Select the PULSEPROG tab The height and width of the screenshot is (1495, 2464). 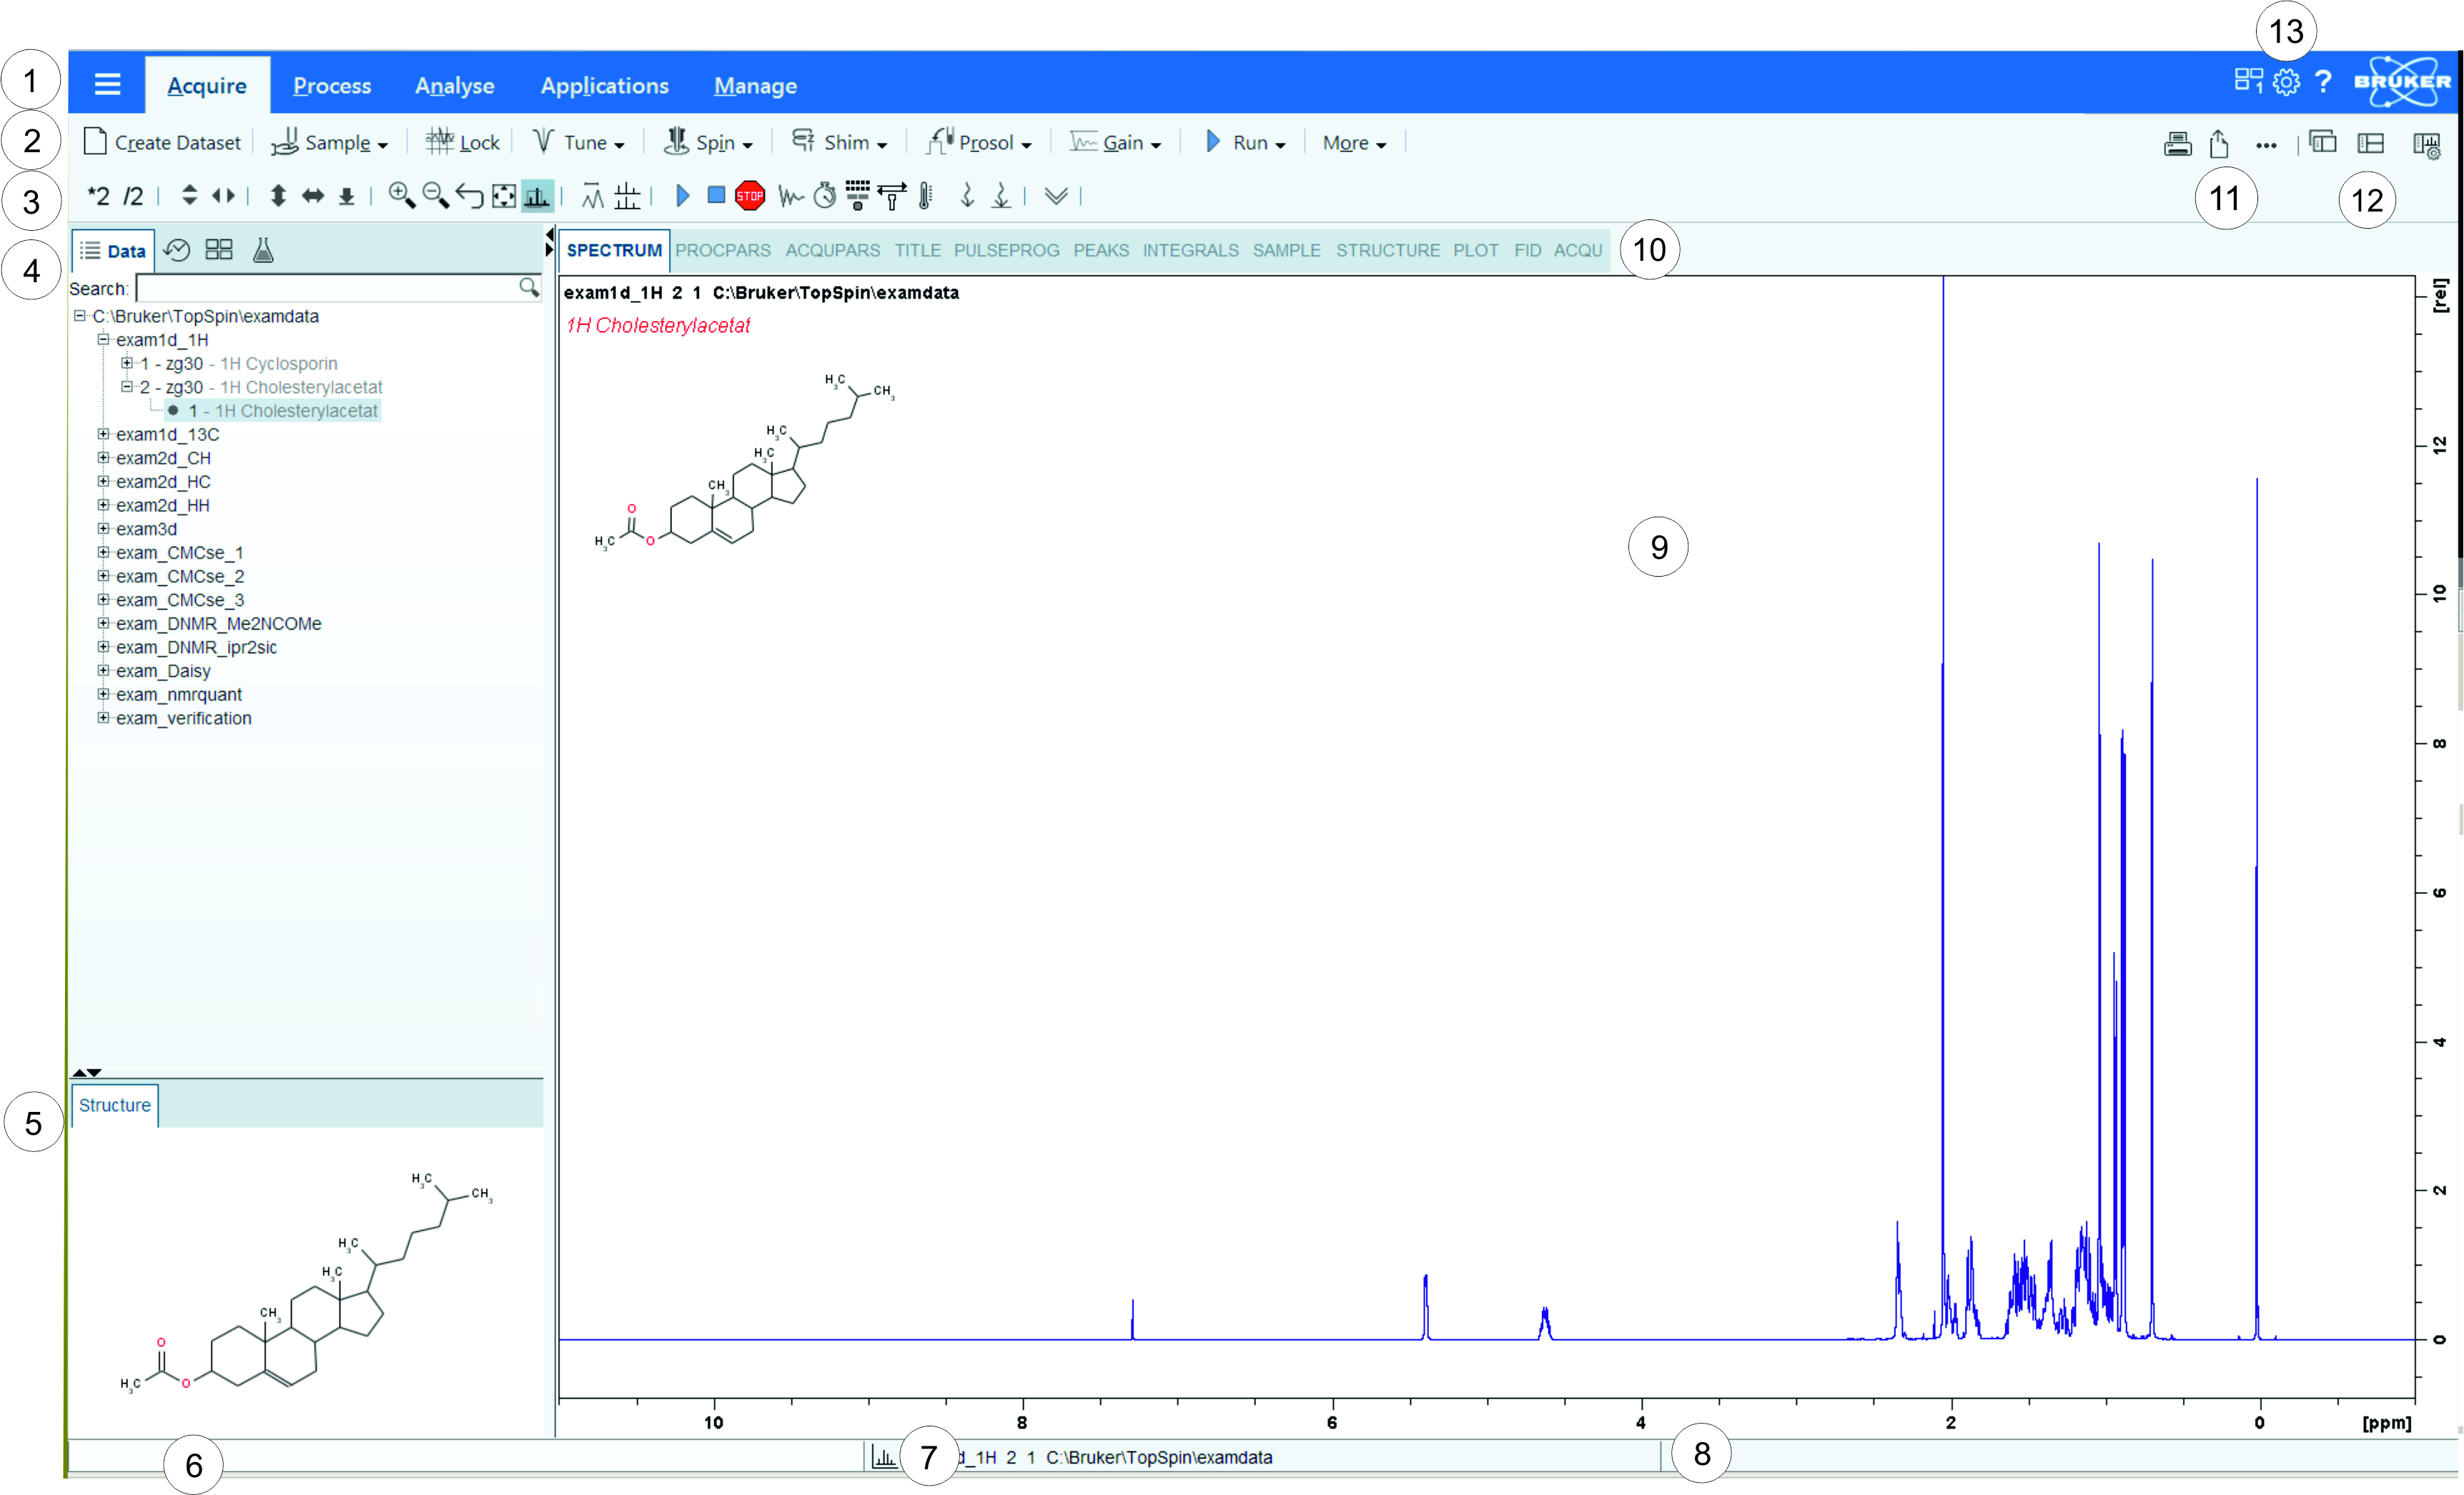click(1007, 250)
